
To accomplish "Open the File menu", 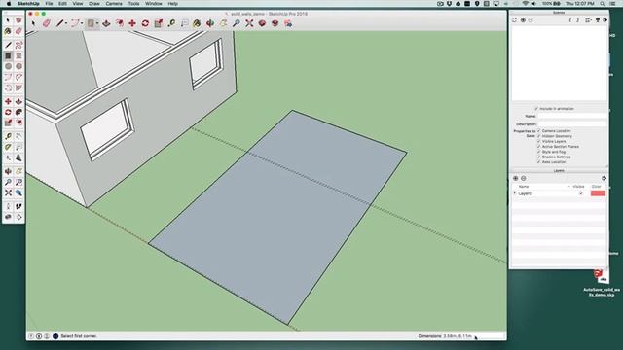I will (49, 4).
